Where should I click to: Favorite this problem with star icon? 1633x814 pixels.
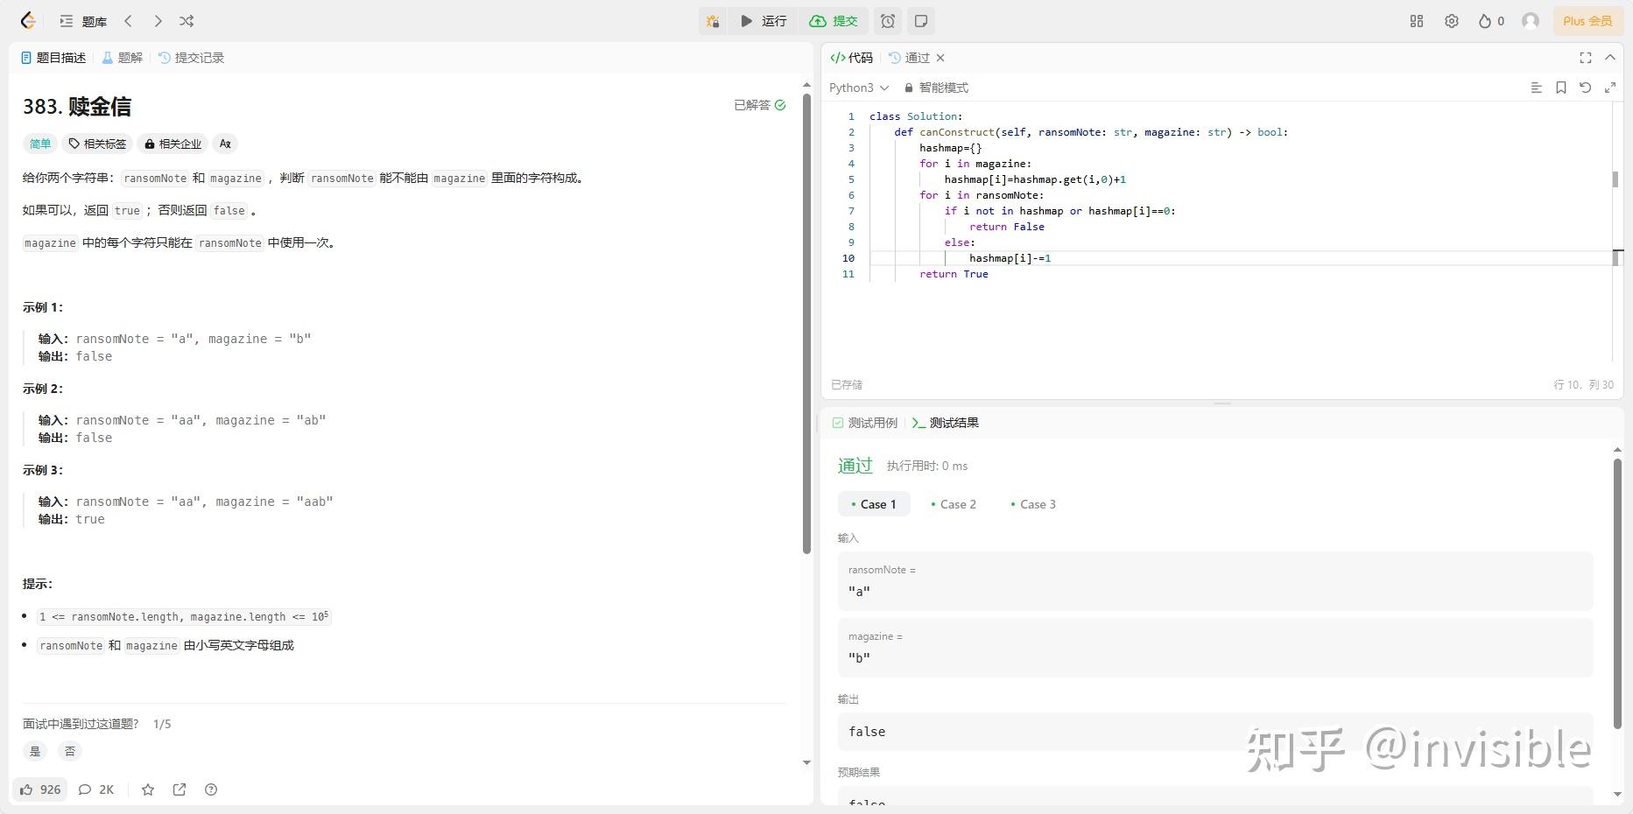click(x=148, y=789)
